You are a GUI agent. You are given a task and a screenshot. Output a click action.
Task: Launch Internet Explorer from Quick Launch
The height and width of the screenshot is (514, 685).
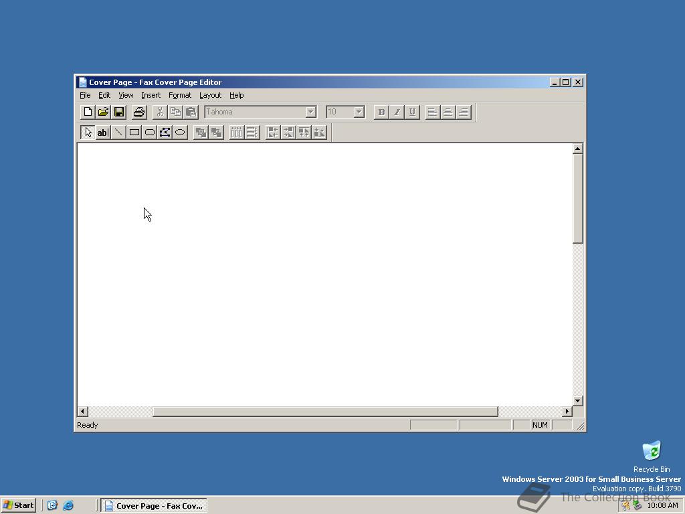pyautogui.click(x=68, y=506)
